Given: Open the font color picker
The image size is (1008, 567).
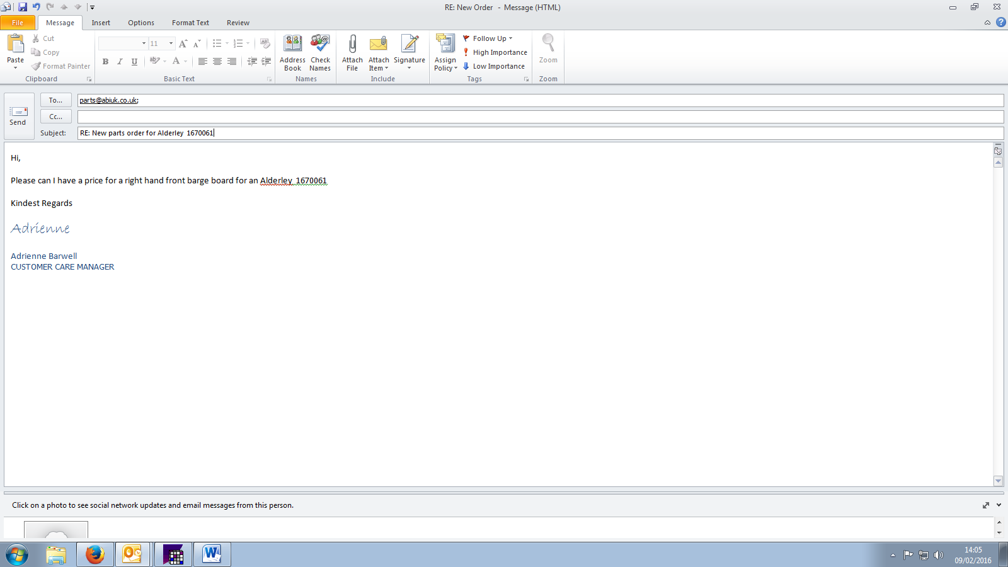Looking at the screenshot, I should click(185, 61).
